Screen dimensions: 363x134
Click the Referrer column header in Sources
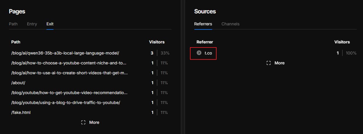click(x=205, y=42)
